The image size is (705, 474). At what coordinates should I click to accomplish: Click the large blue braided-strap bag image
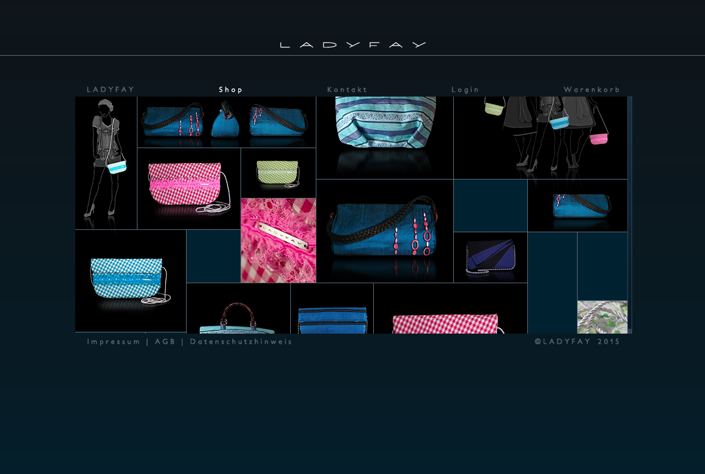point(384,231)
